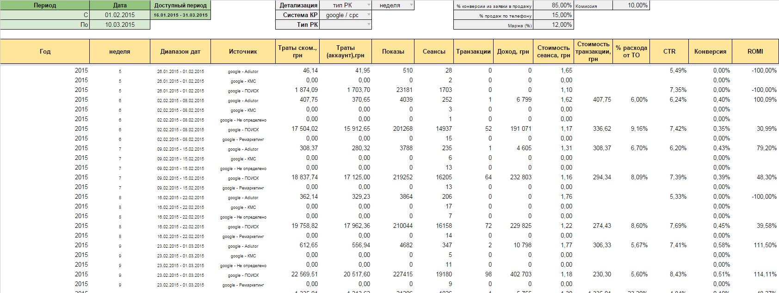This screenshot has height=293, width=779.
Task: Select the 10,00% Комиссия value cell
Action: click(631, 5)
